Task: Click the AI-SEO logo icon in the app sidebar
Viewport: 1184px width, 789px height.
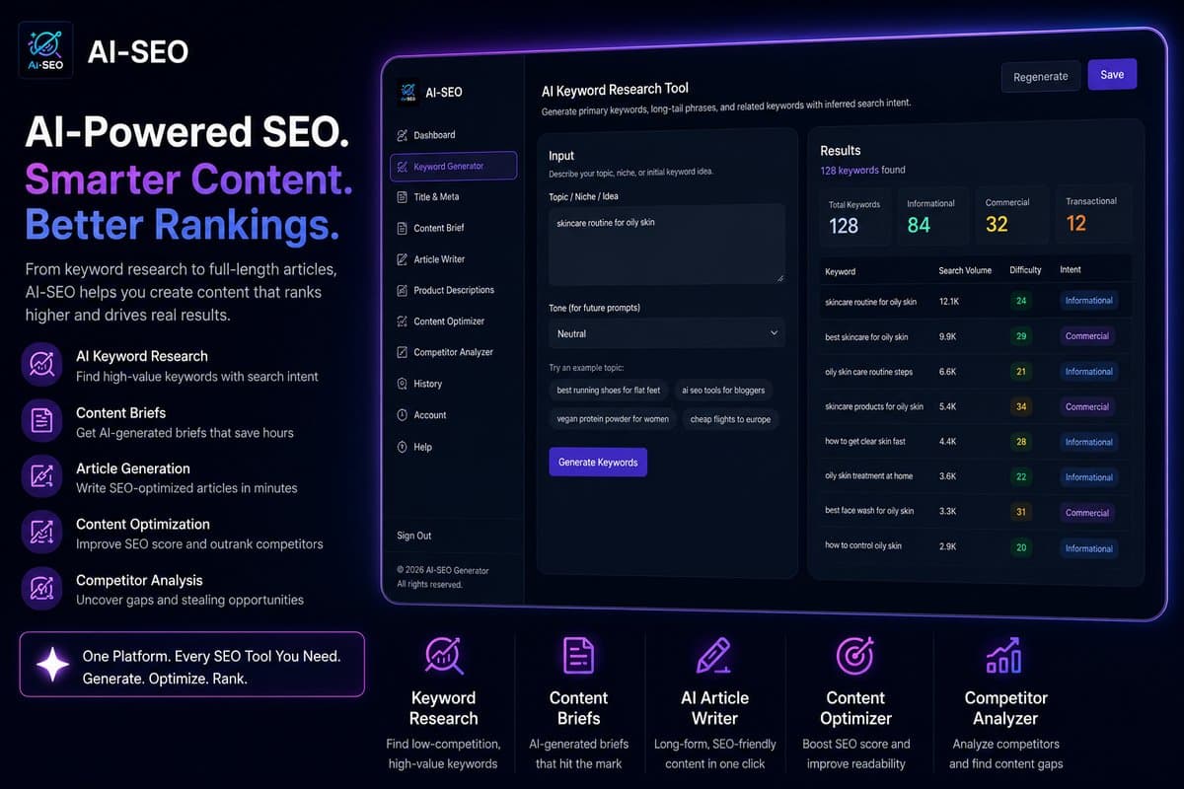Action: pos(407,92)
